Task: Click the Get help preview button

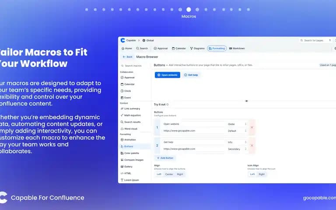Action: (191, 75)
